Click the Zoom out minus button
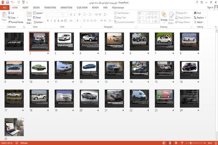 click(187, 143)
